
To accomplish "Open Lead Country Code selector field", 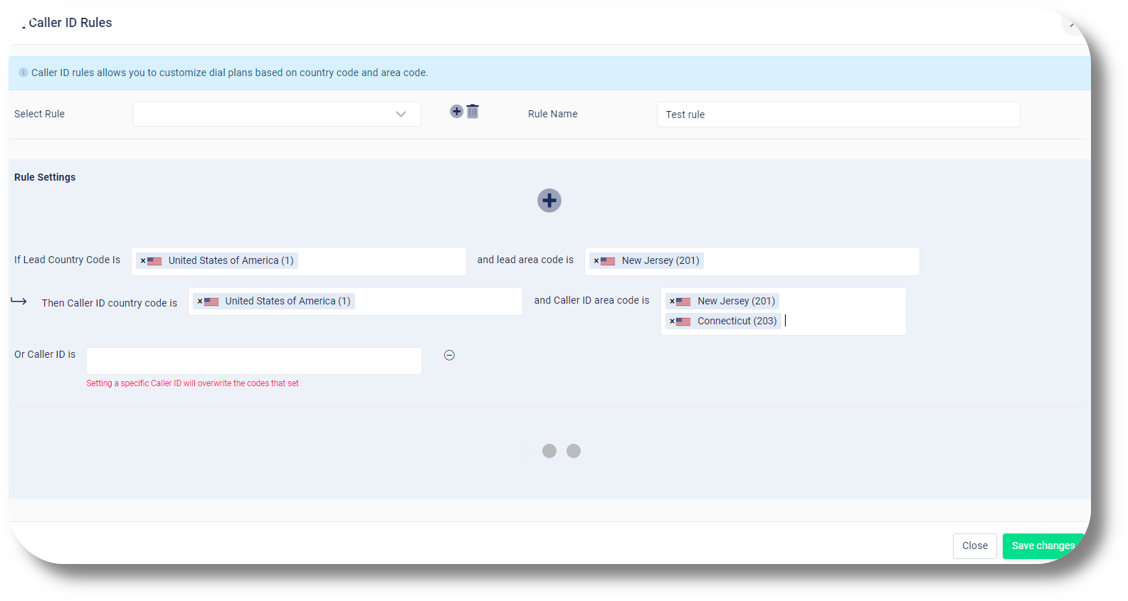I will (299, 261).
